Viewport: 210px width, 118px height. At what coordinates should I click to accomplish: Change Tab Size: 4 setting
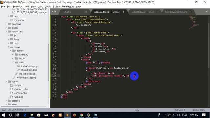click(x=180, y=110)
